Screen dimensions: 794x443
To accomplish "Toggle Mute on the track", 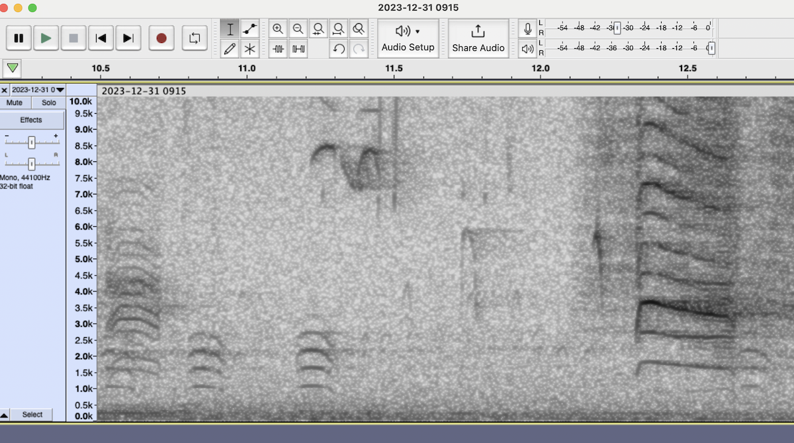I will coord(15,103).
